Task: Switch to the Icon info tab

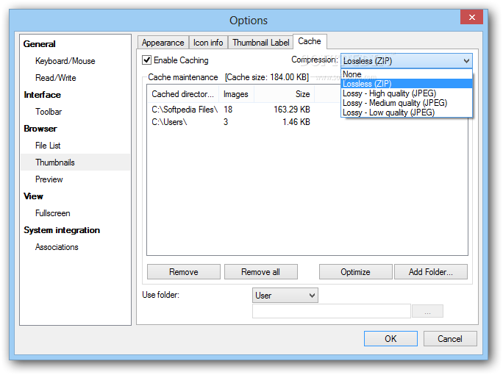Action: point(208,43)
